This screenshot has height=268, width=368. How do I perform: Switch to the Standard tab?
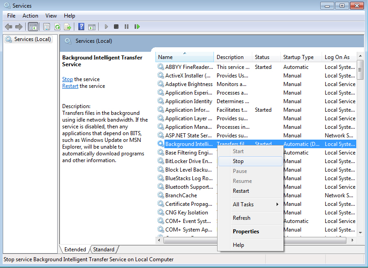click(x=104, y=250)
